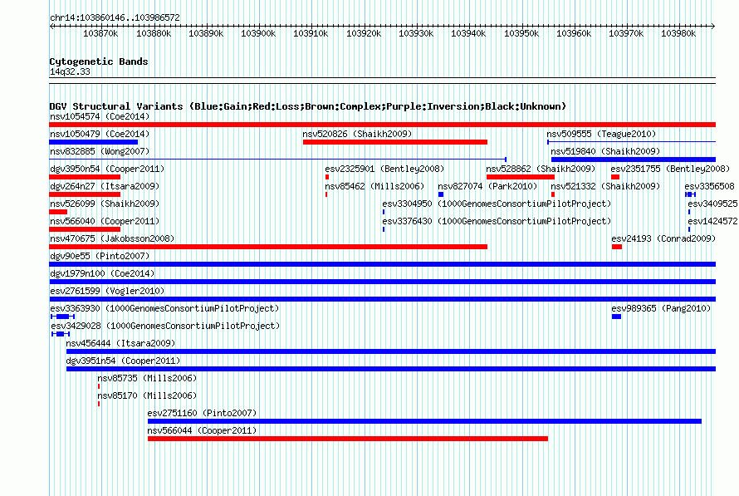Open dgv3950n54 (Cooper2011) variant

[x=107, y=169]
